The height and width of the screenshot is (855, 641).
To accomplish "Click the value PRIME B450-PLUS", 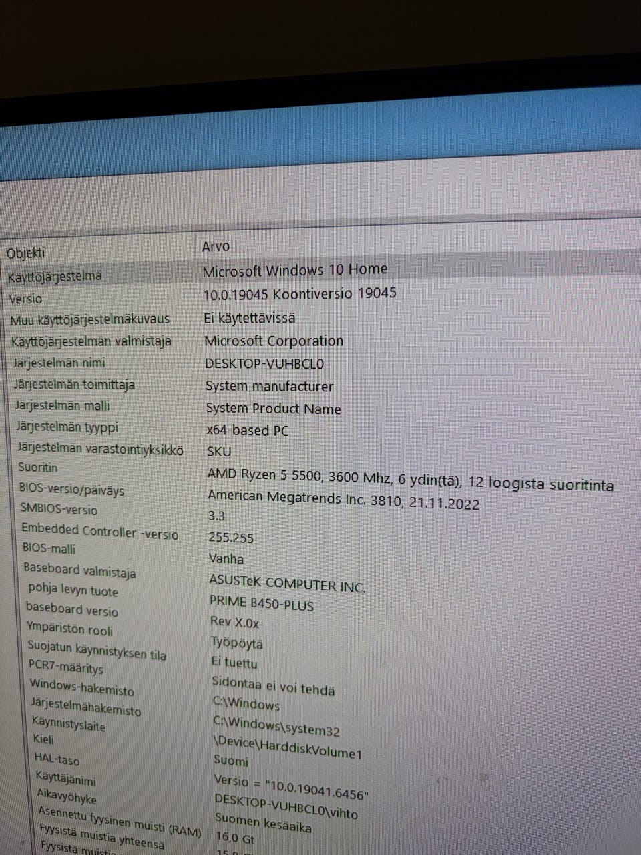I will point(262,603).
